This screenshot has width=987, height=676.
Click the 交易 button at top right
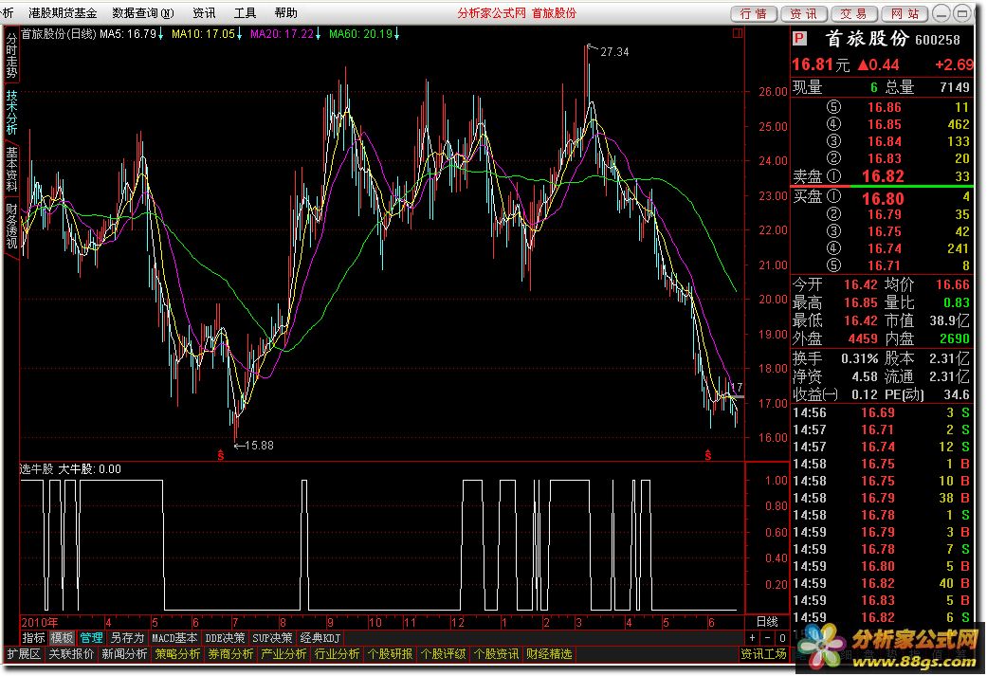pos(853,14)
